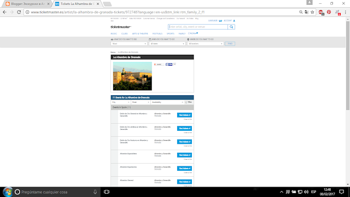The height and width of the screenshot is (197, 350).
Task: Find tickets for the first Doblo de Oro event
Action: [184, 115]
